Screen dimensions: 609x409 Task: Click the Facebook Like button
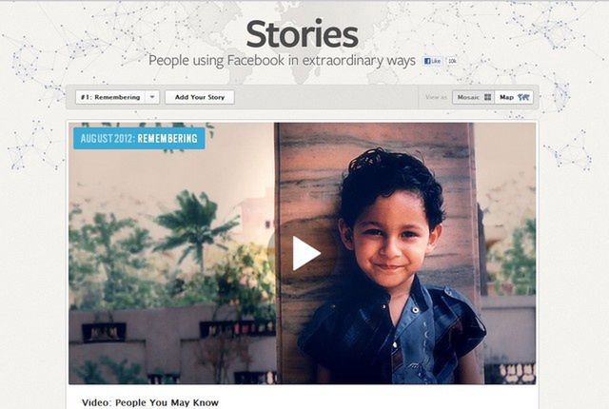[432, 61]
